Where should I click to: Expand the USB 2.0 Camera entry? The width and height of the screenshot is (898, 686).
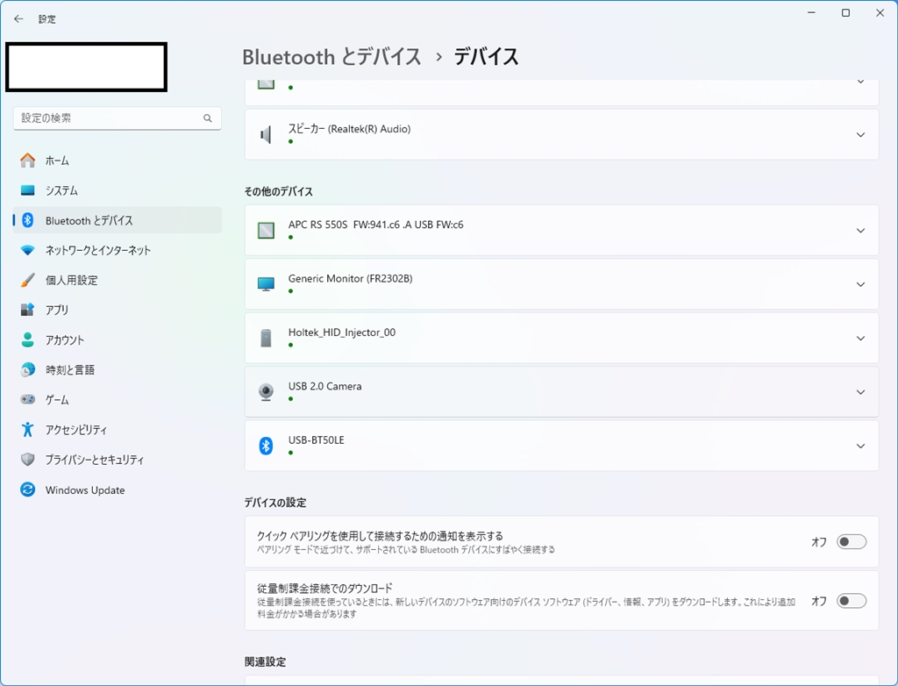pyautogui.click(x=860, y=392)
